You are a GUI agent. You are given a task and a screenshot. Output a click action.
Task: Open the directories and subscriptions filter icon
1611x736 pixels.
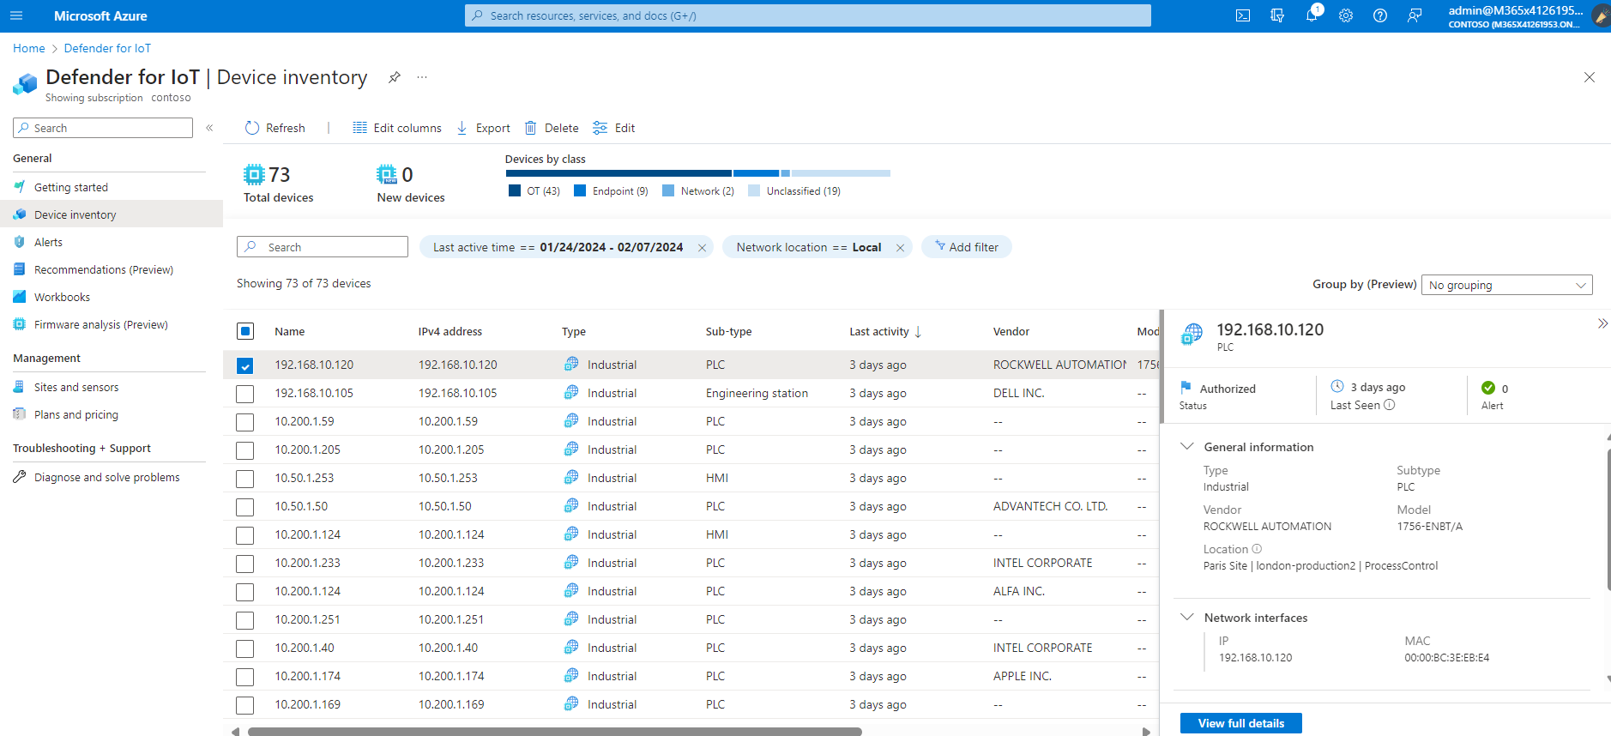coord(1277,15)
